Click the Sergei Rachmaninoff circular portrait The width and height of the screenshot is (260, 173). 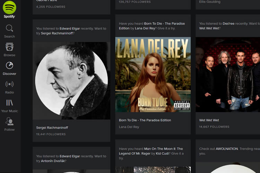tap(71, 80)
